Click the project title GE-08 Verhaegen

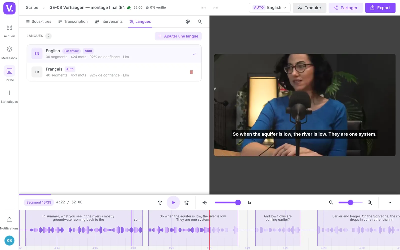[x=87, y=7]
